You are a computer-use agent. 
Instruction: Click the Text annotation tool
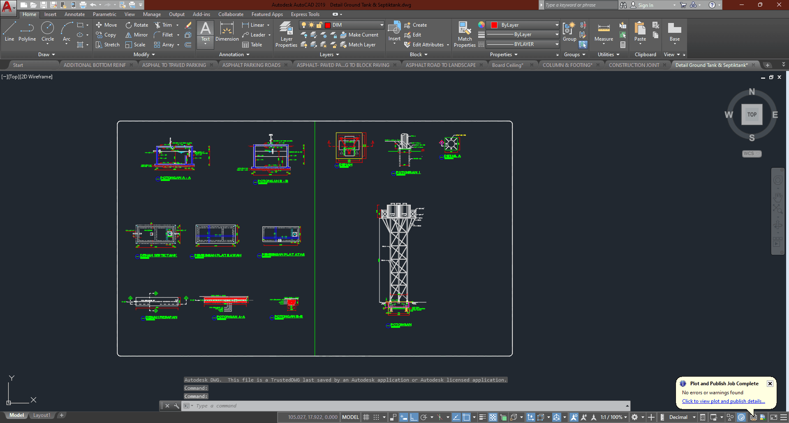click(x=205, y=32)
